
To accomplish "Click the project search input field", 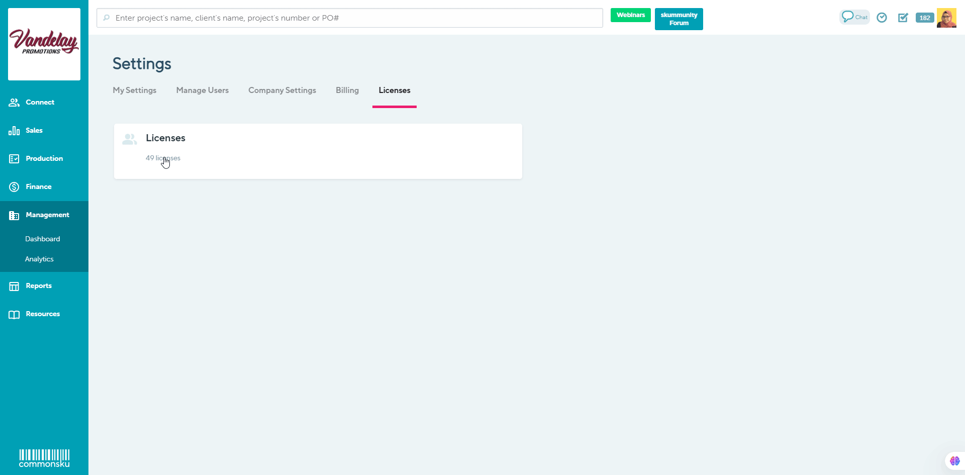I will click(352, 18).
